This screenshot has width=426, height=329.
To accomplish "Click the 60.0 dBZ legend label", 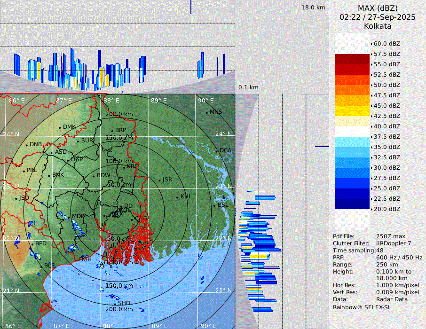I will coord(387,44).
